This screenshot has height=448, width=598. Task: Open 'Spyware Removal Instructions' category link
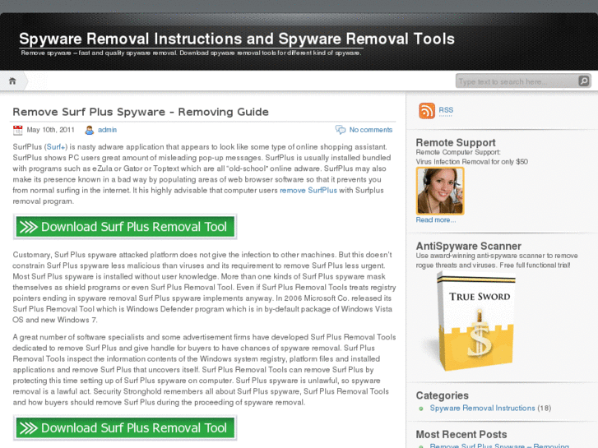483,408
